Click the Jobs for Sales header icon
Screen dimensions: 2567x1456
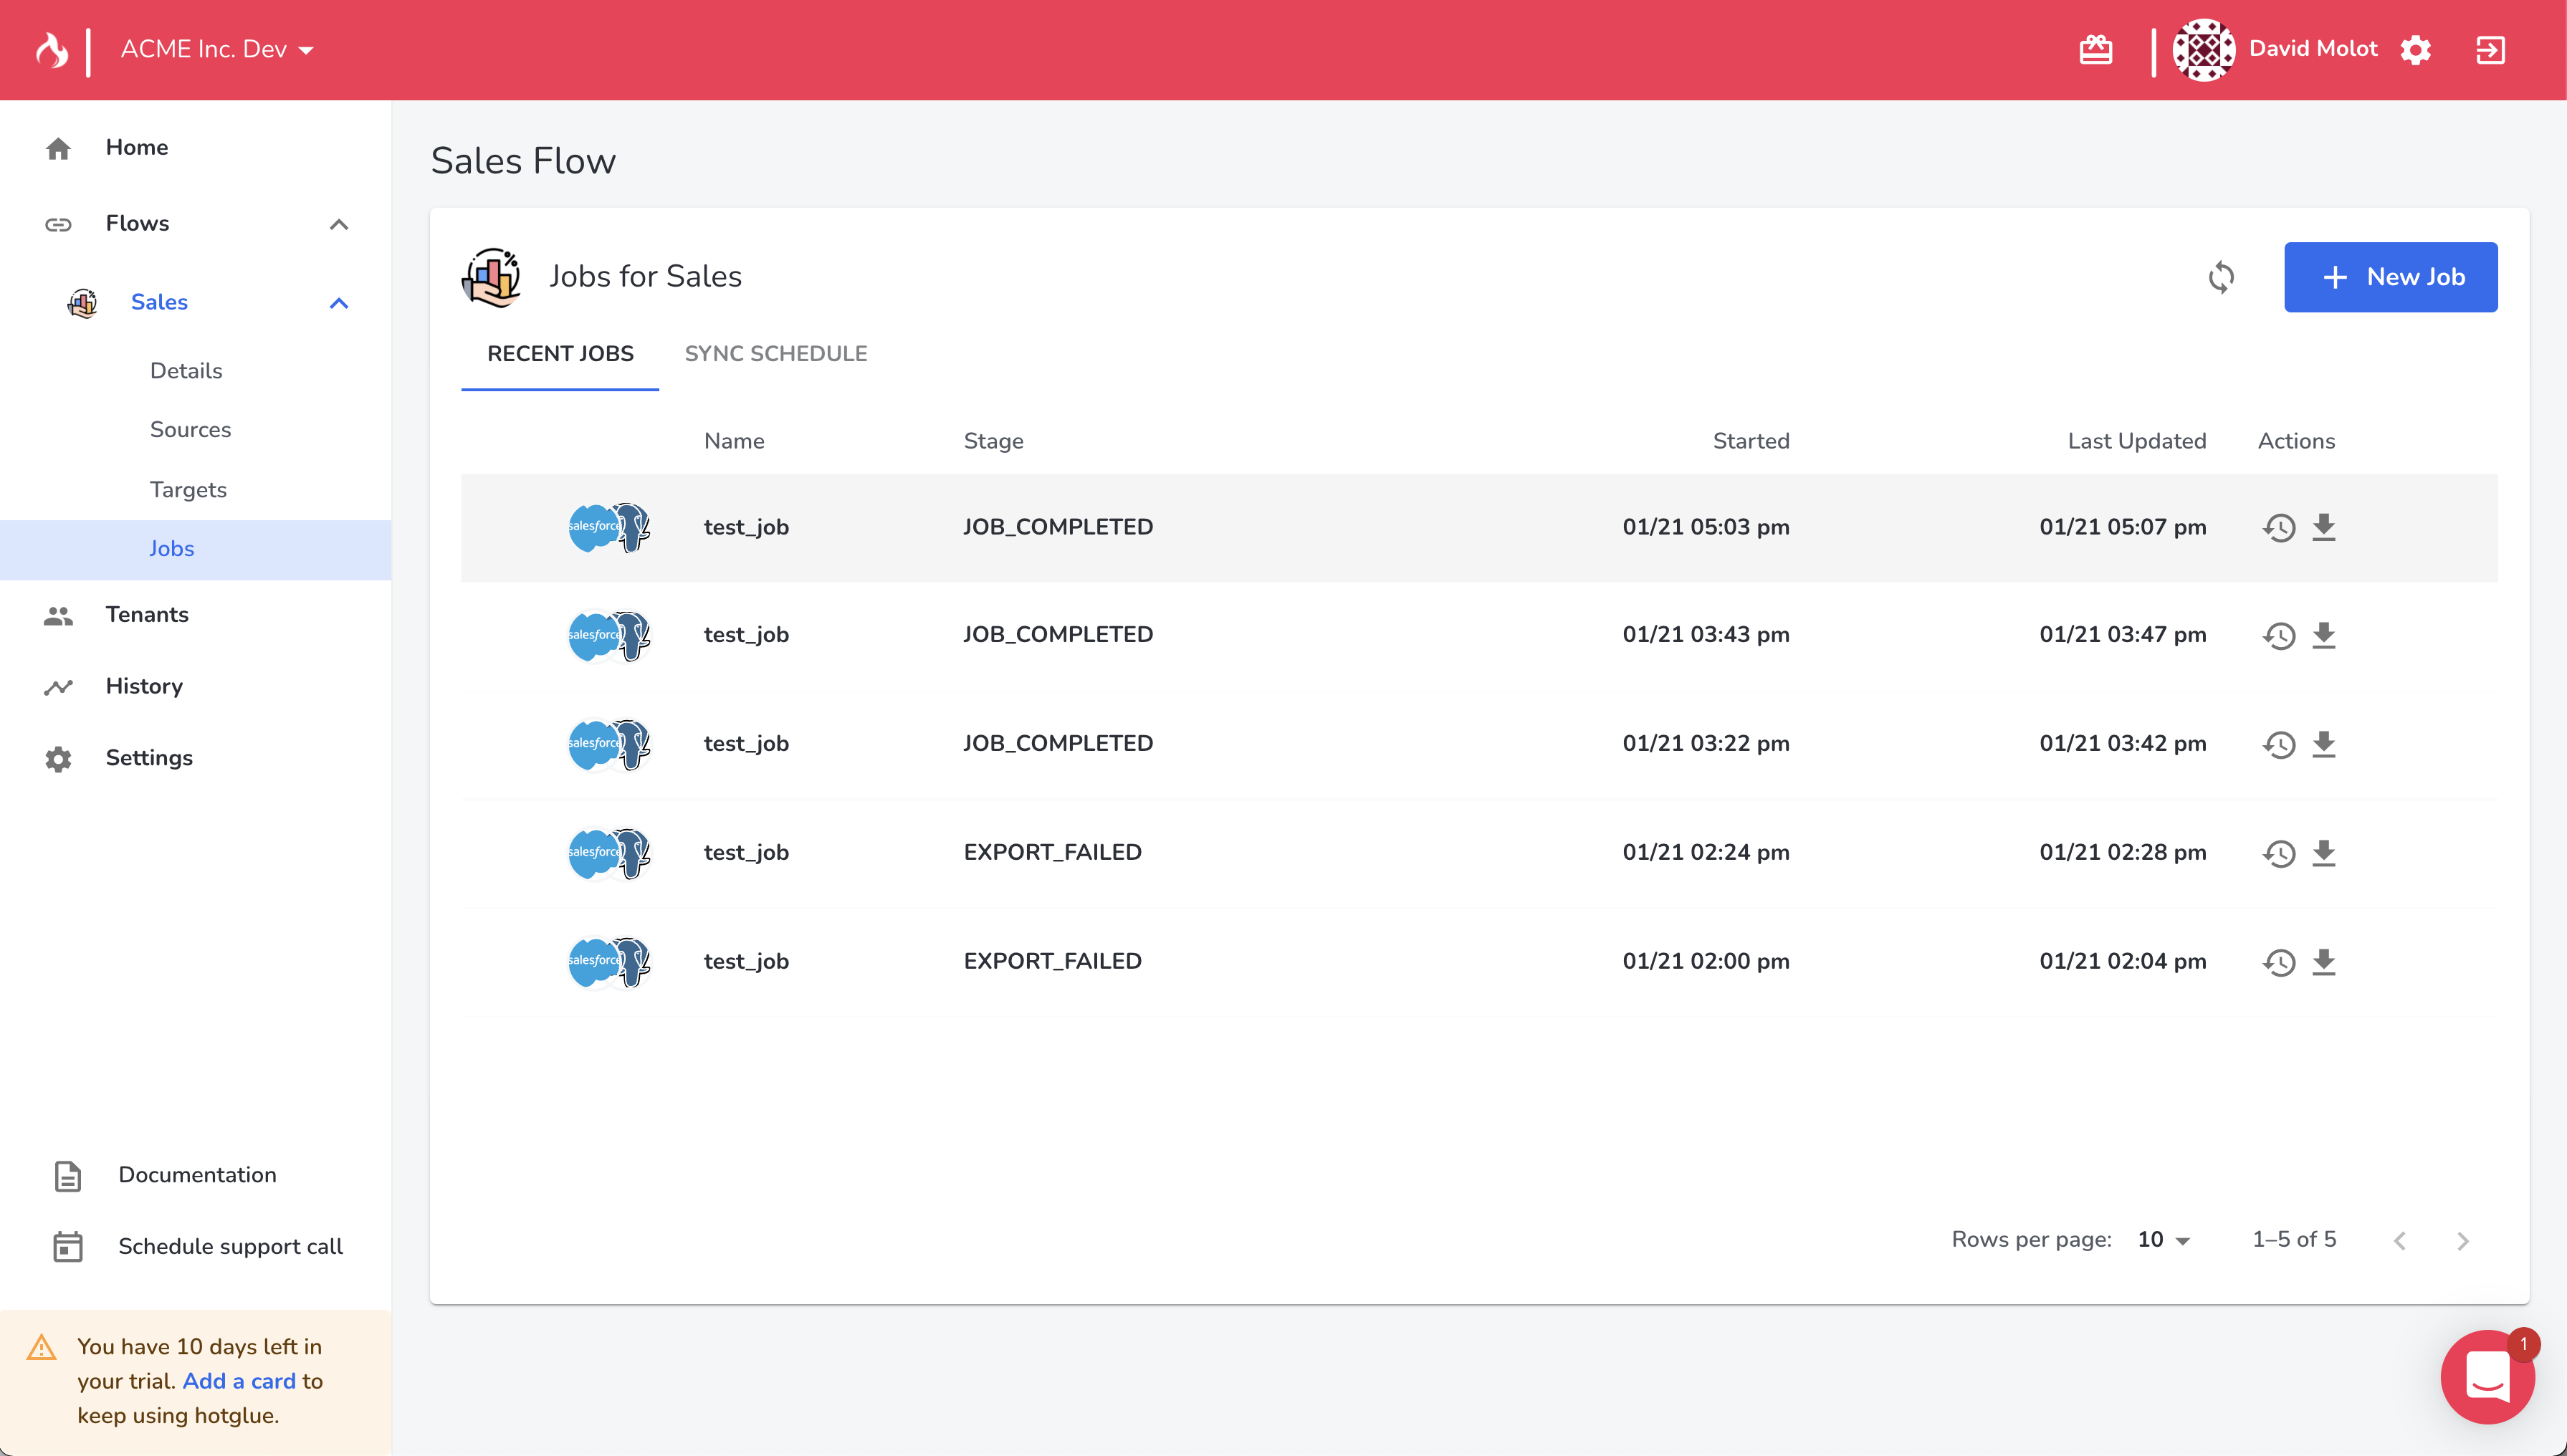(x=491, y=277)
